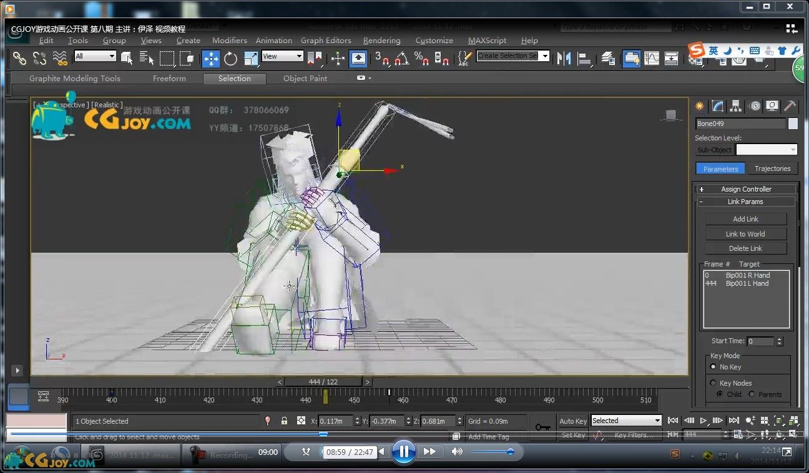This screenshot has height=473, width=809.
Task: Select the Link tool icon
Action: point(20,58)
